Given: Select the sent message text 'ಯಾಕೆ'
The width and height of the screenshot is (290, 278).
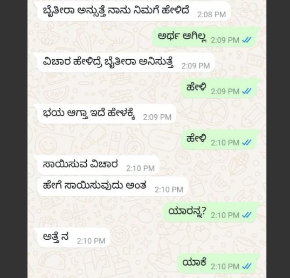Looking at the screenshot, I should [194, 262].
